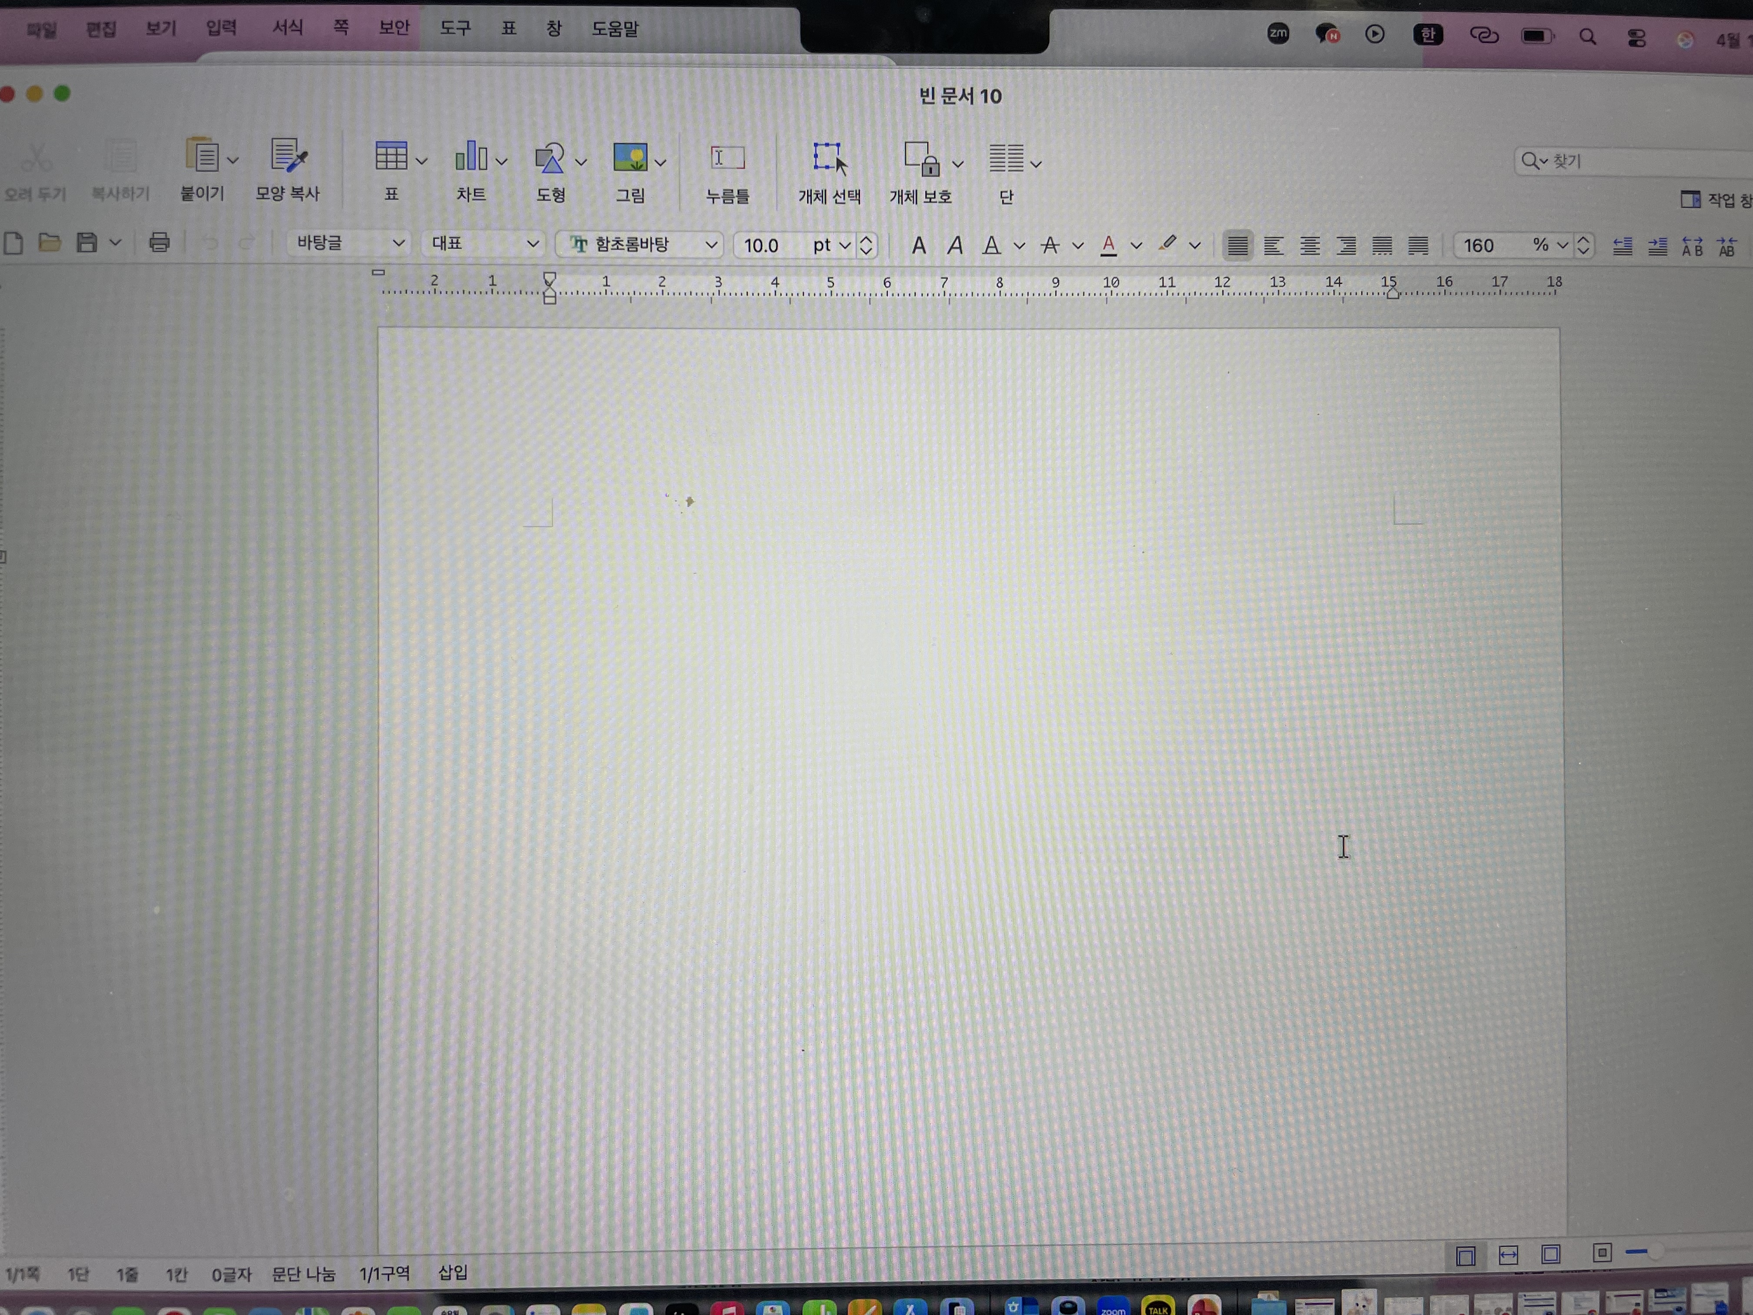Viewport: 1753px width, 1315px height.
Task: Enable center paragraph alignment
Action: (x=1310, y=246)
